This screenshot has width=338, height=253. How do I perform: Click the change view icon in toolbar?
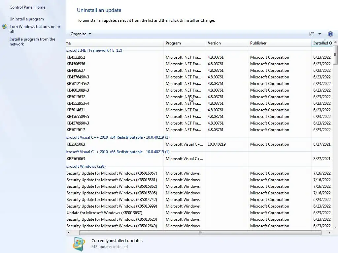312,34
